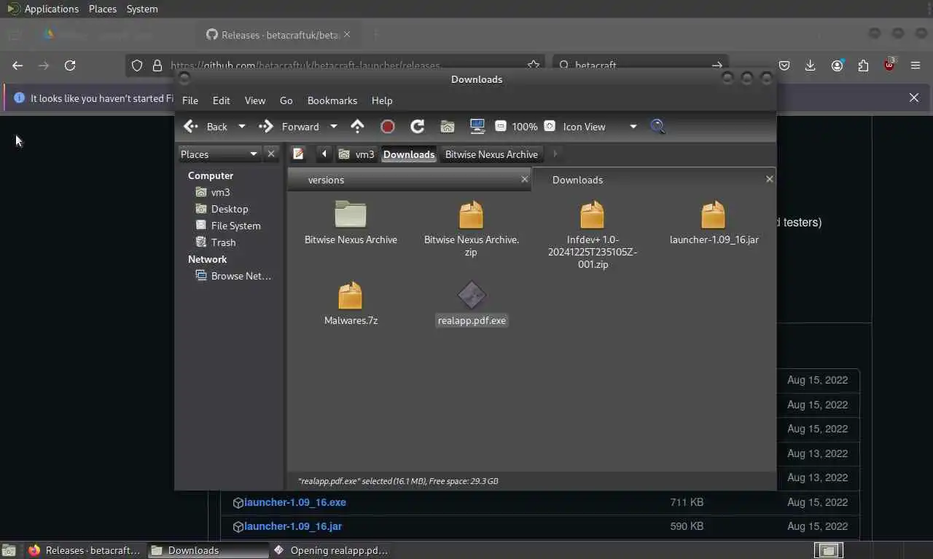This screenshot has width=933, height=559.
Task: Save page to Pocket icon
Action: pyautogui.click(x=784, y=66)
